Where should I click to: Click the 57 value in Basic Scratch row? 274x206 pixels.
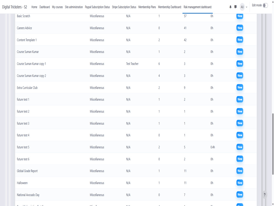coord(185,16)
